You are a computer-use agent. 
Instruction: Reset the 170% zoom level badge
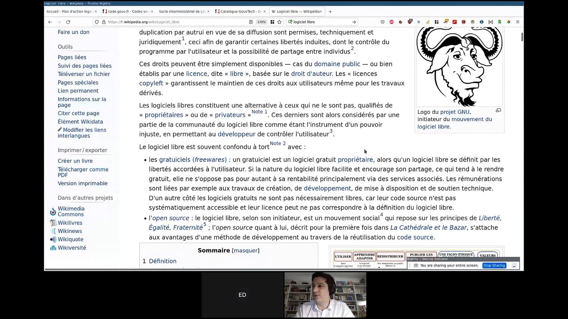click(261, 22)
